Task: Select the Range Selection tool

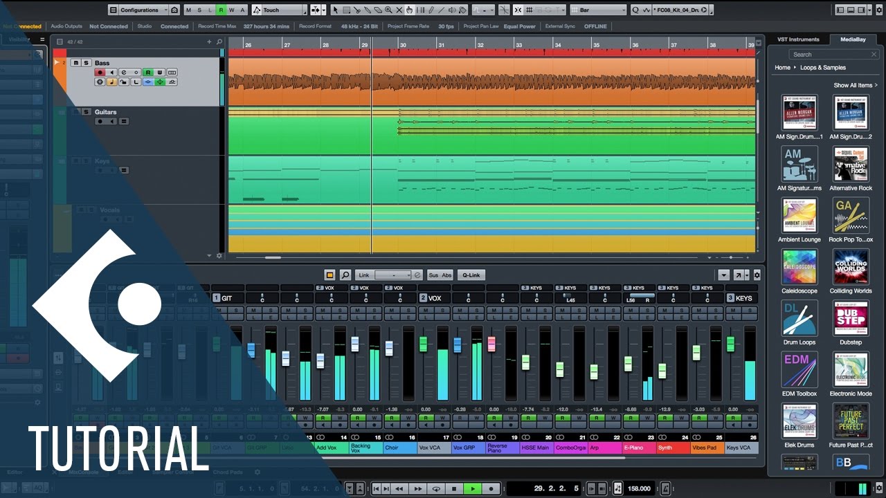Action: tap(346, 10)
